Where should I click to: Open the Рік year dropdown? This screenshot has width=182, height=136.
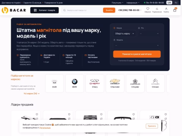[149, 34]
